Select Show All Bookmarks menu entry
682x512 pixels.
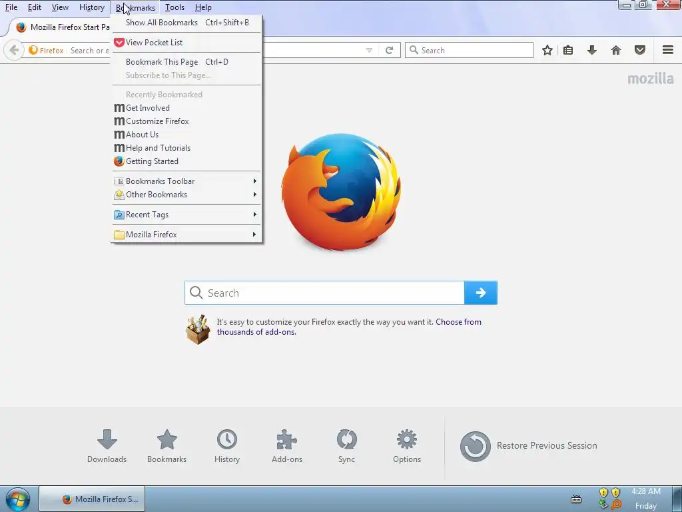click(x=187, y=23)
